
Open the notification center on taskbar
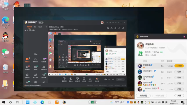pos(182,102)
